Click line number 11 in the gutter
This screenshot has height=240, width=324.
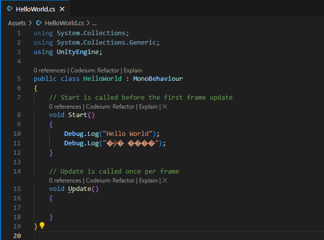point(17,143)
